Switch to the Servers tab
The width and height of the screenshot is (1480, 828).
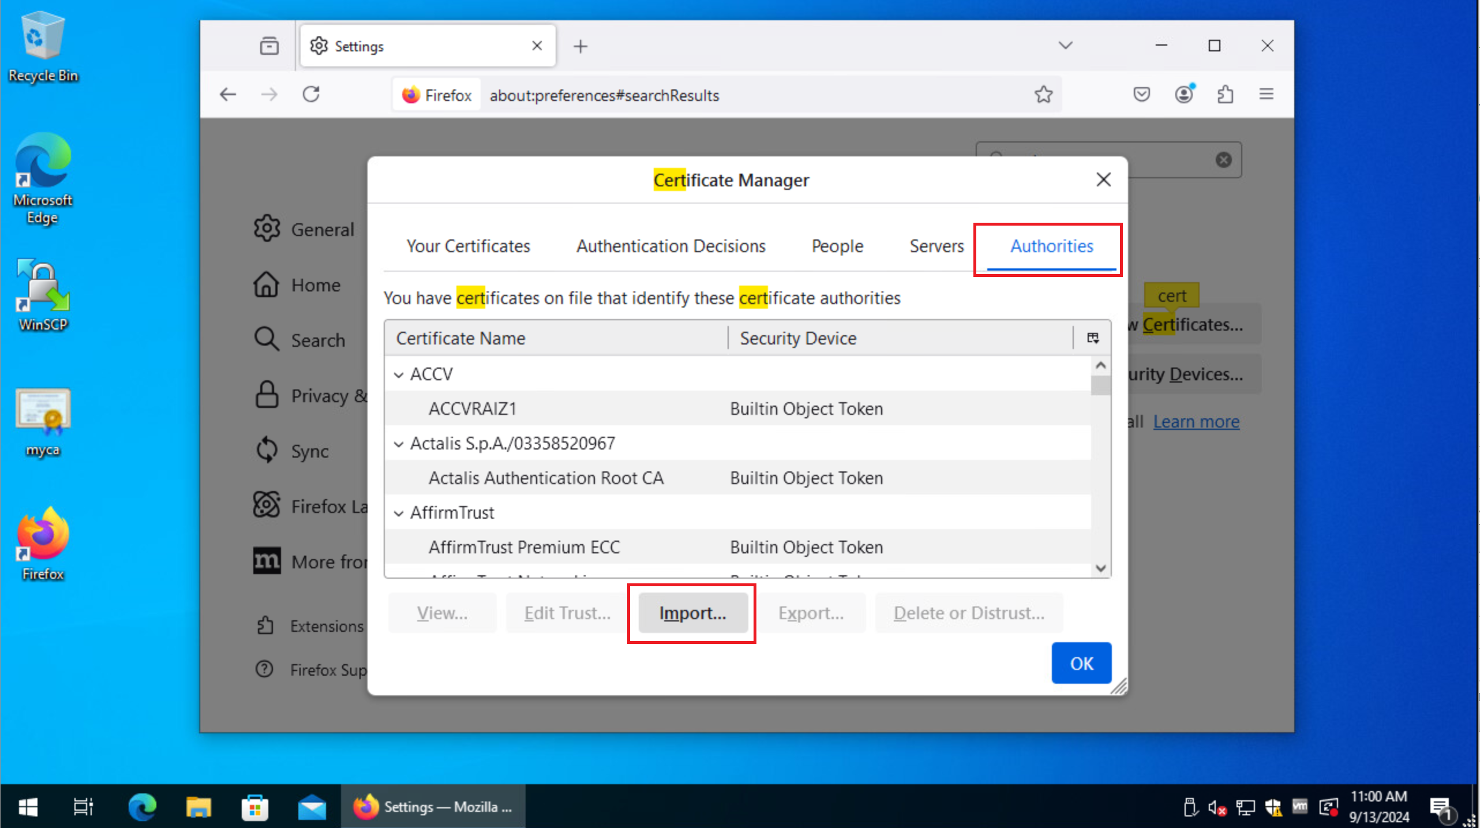pos(936,246)
